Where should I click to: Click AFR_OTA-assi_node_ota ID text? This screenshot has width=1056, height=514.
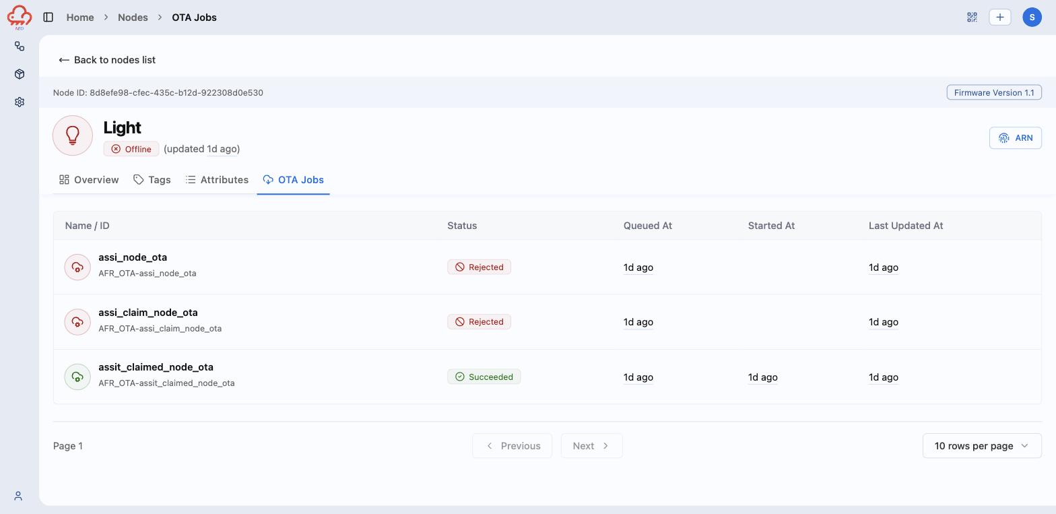[147, 274]
